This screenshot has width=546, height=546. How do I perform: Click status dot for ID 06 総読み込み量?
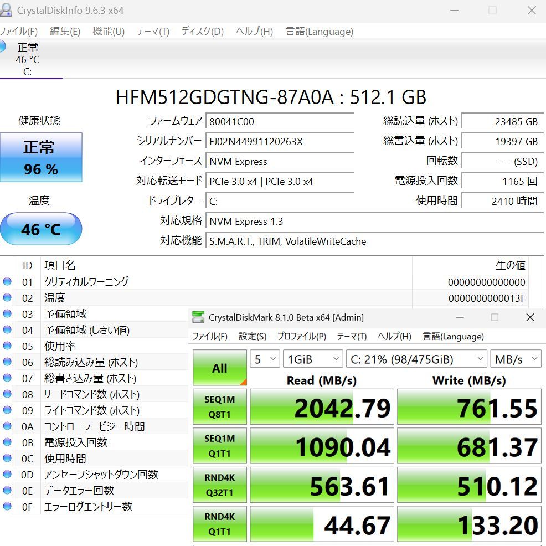pos(7,362)
